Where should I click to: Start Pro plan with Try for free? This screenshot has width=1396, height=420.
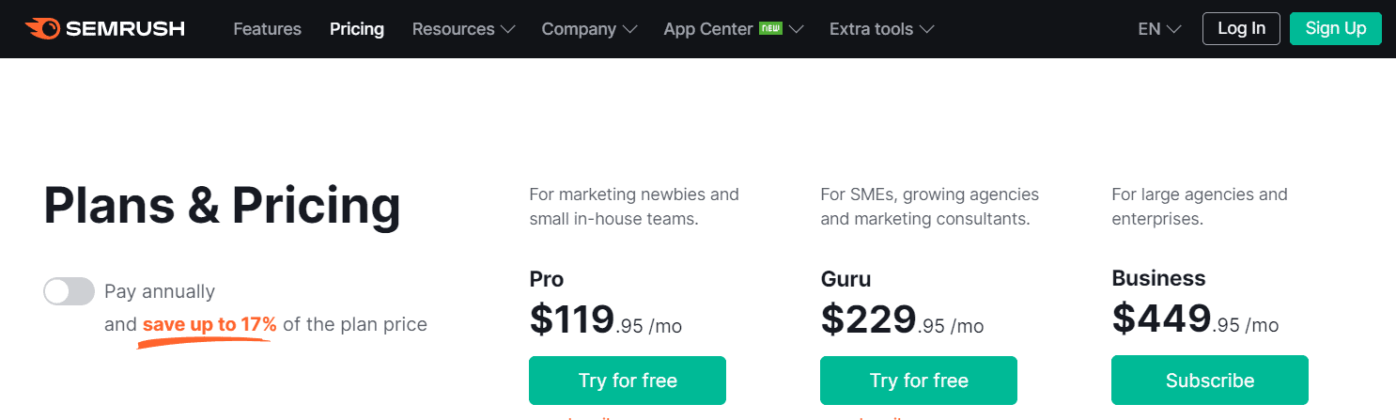pyautogui.click(x=628, y=381)
